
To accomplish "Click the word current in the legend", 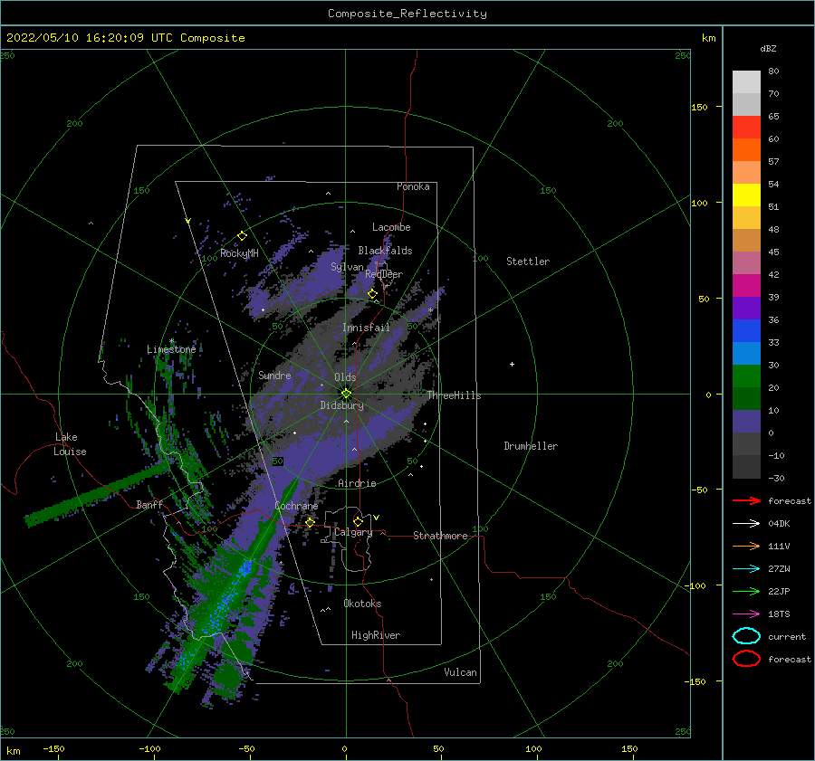I will click(787, 637).
